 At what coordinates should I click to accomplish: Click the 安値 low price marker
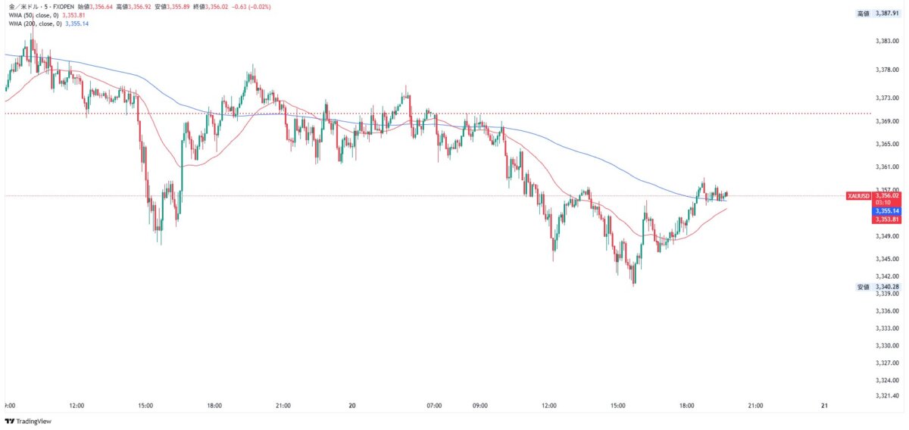(863, 287)
